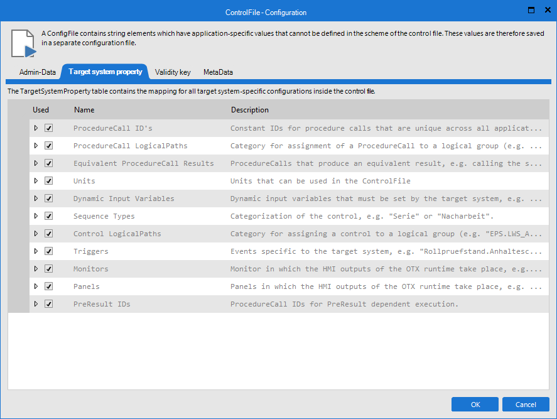The image size is (557, 419).
Task: Close the Configuration dialog window
Action: [x=547, y=11]
